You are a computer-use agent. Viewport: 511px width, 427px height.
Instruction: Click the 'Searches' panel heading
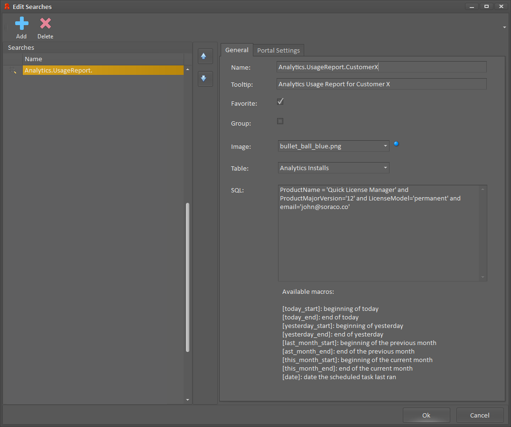tap(21, 47)
